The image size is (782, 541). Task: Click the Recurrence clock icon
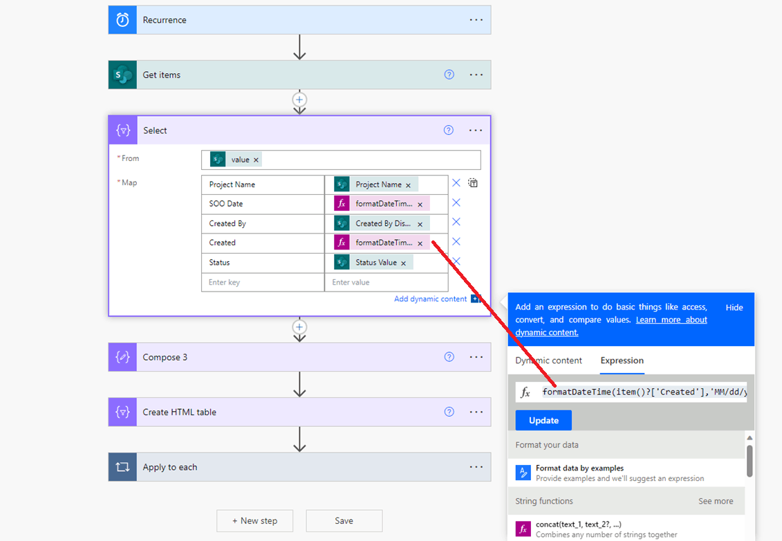(x=122, y=20)
